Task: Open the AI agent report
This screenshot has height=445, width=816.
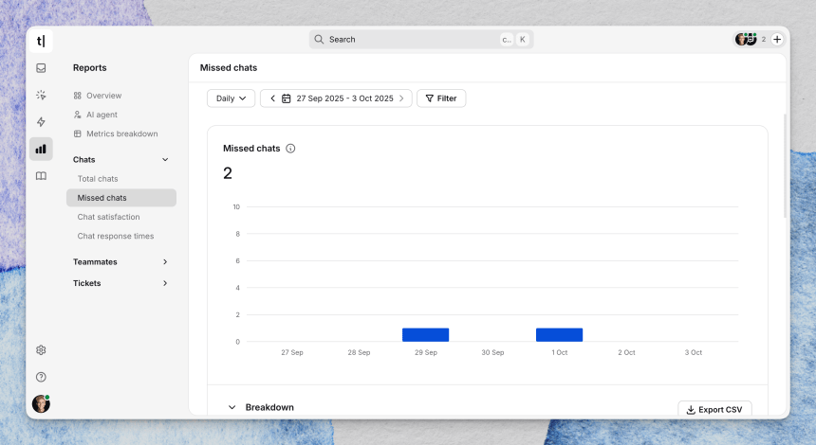Action: (x=102, y=115)
